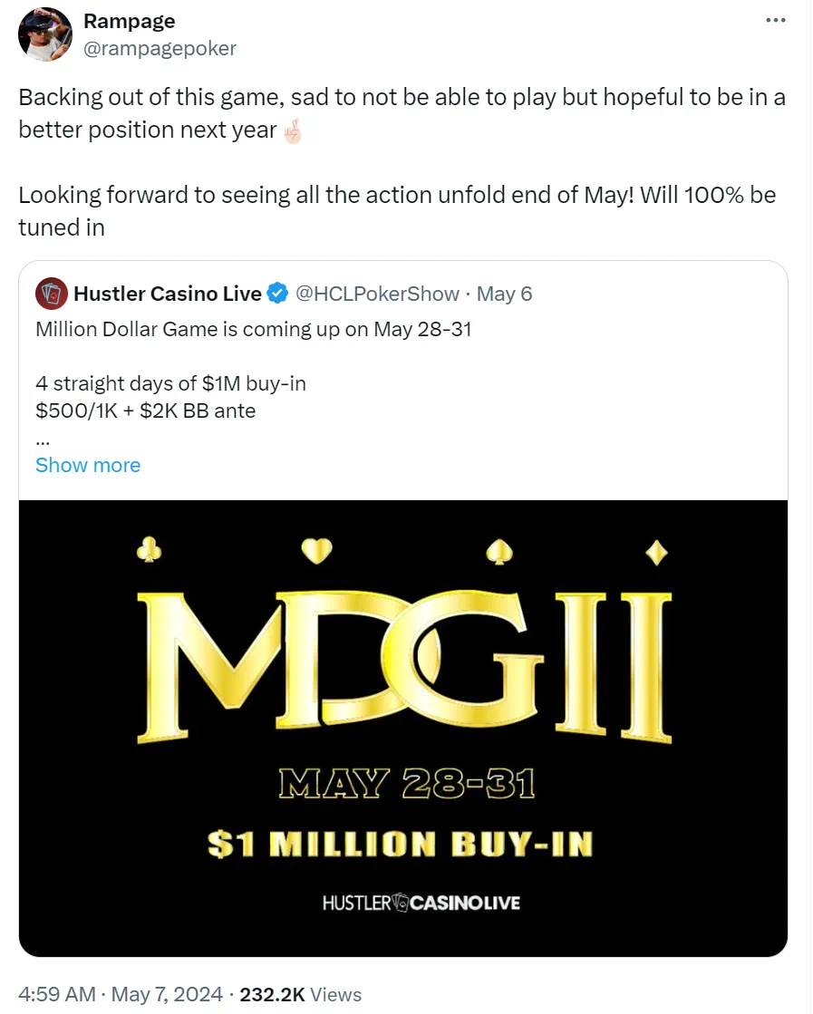
Task: Open the Rampage display name link
Action: pyautogui.click(x=130, y=20)
